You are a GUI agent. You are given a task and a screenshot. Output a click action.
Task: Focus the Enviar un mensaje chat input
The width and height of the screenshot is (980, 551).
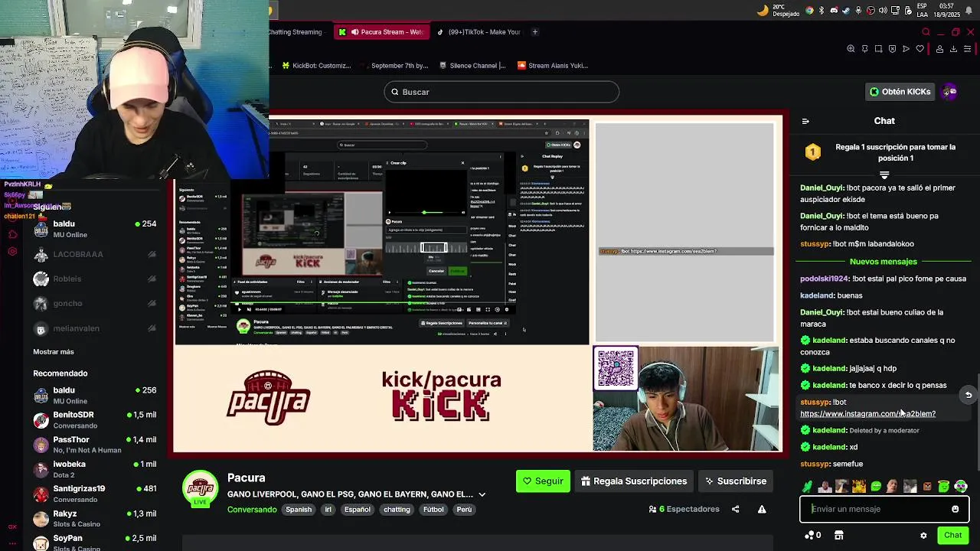pyautogui.click(x=884, y=509)
